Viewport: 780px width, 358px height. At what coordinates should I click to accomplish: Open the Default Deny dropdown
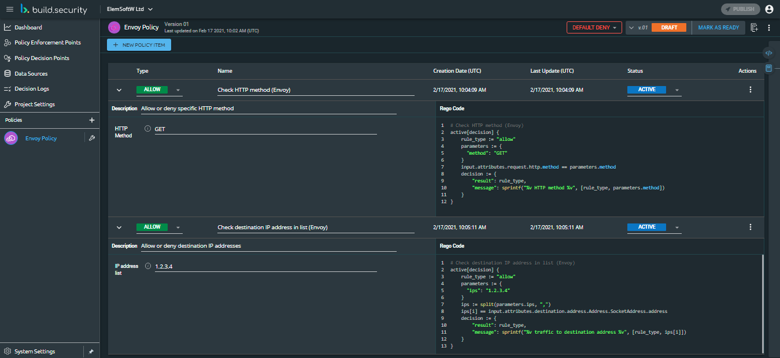pyautogui.click(x=594, y=28)
